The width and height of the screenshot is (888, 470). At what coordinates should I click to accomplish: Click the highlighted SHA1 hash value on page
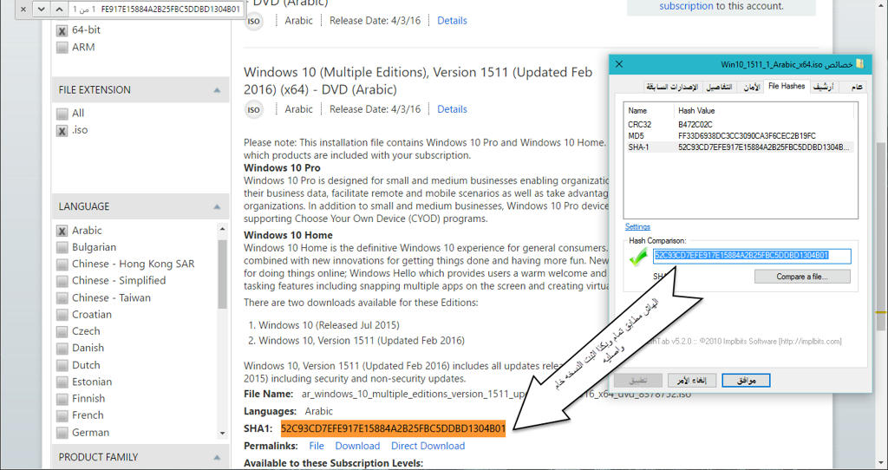(393, 428)
